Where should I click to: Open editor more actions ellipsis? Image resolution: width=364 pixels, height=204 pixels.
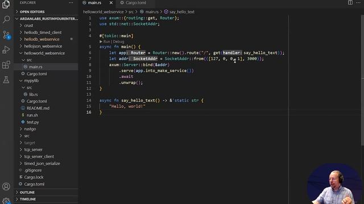(x=358, y=2)
